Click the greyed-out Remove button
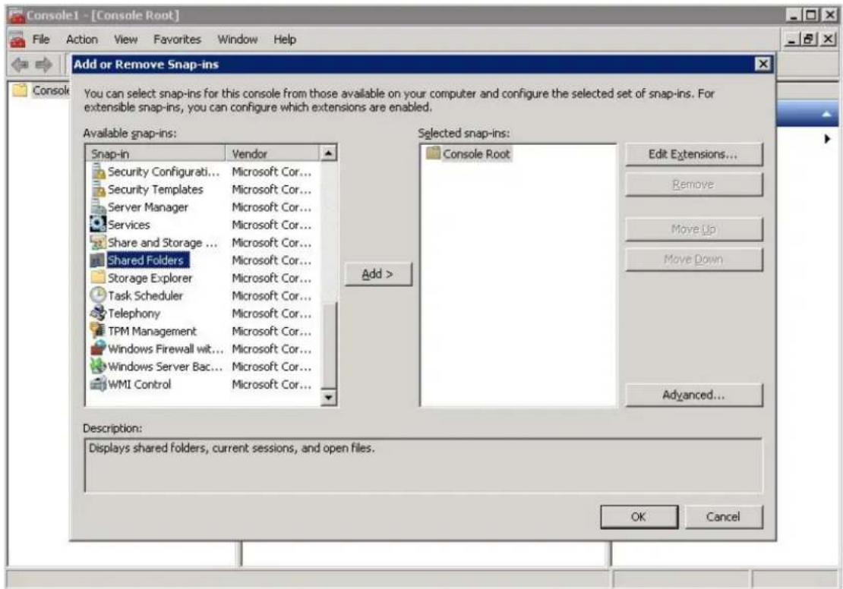 (x=693, y=184)
